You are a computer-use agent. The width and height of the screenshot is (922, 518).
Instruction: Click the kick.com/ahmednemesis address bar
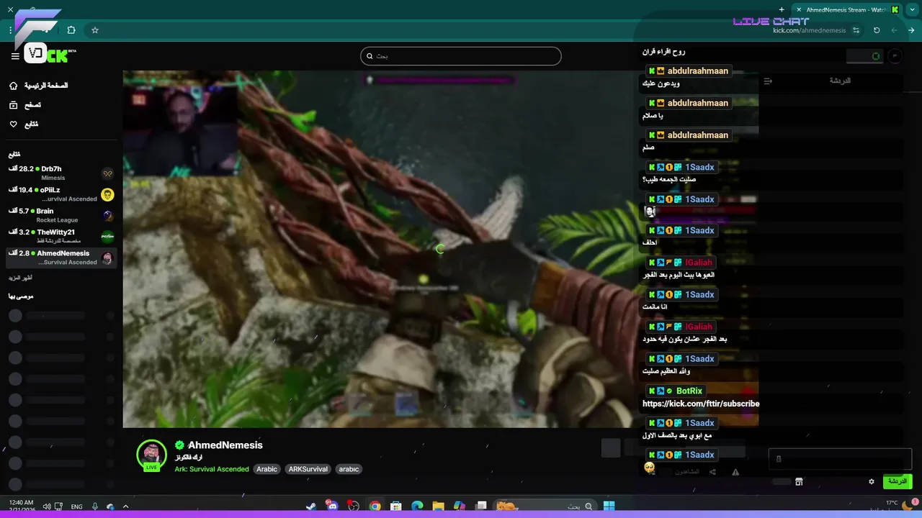click(810, 30)
